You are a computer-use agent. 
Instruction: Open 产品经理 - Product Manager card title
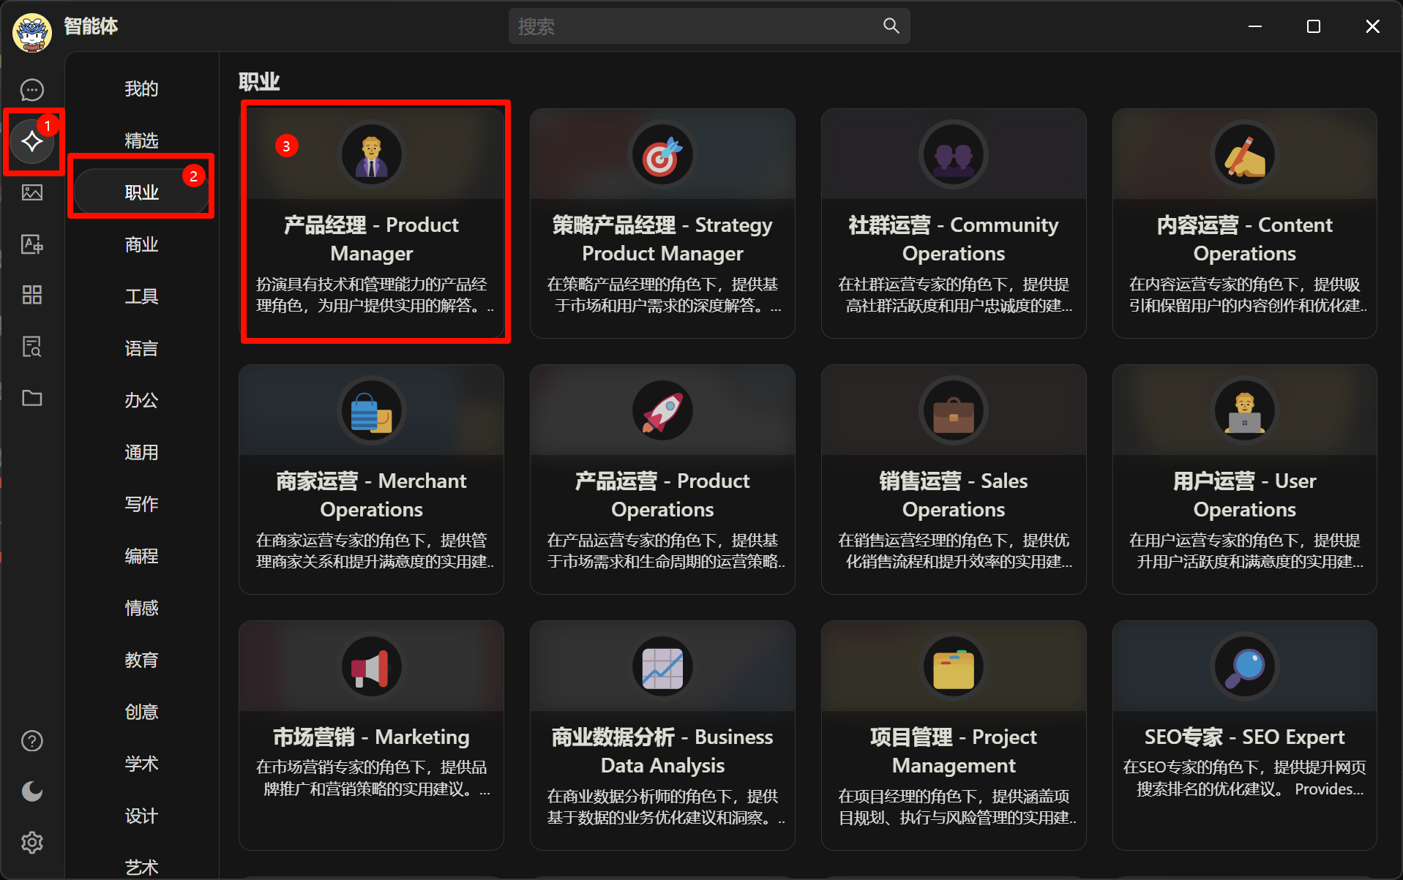(x=372, y=238)
